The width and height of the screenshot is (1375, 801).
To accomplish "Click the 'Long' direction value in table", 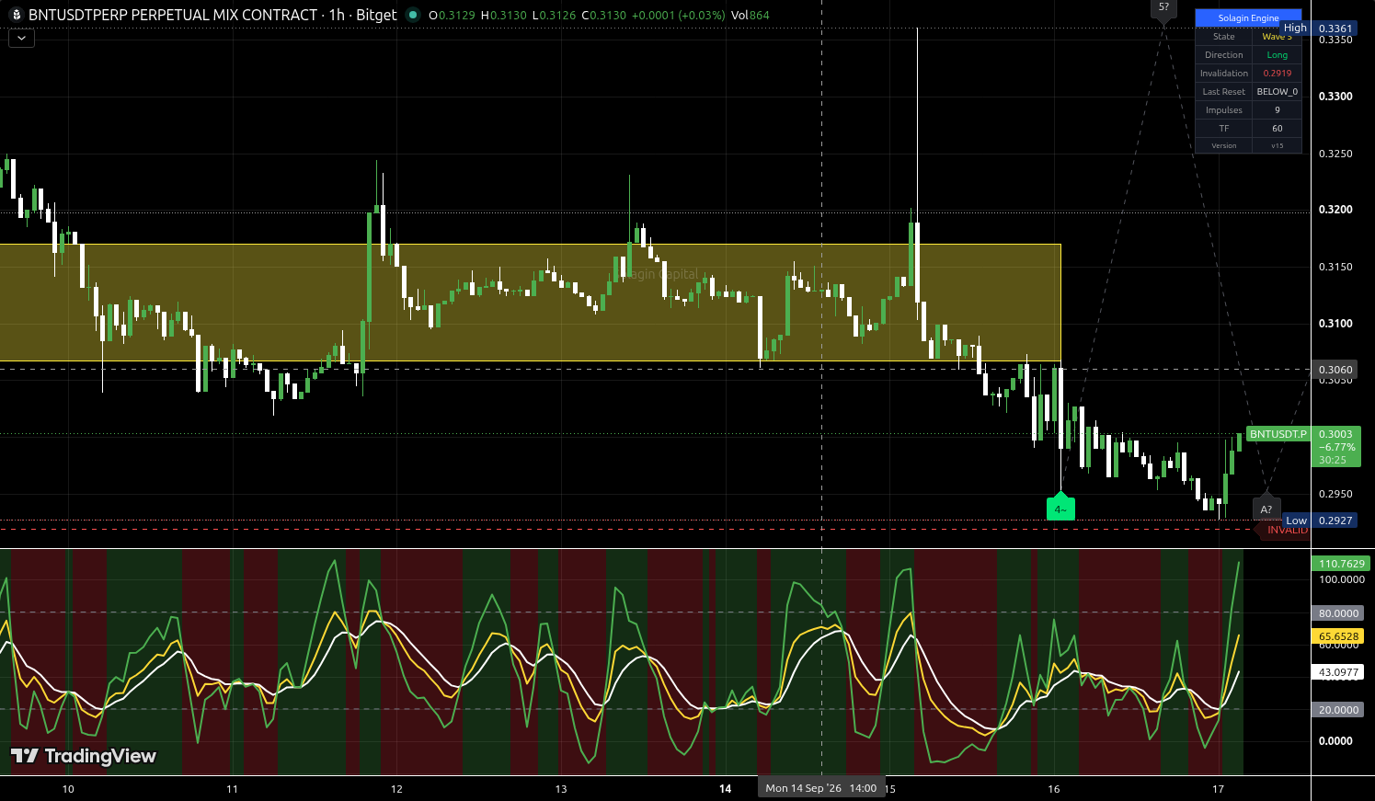I will pos(1277,55).
